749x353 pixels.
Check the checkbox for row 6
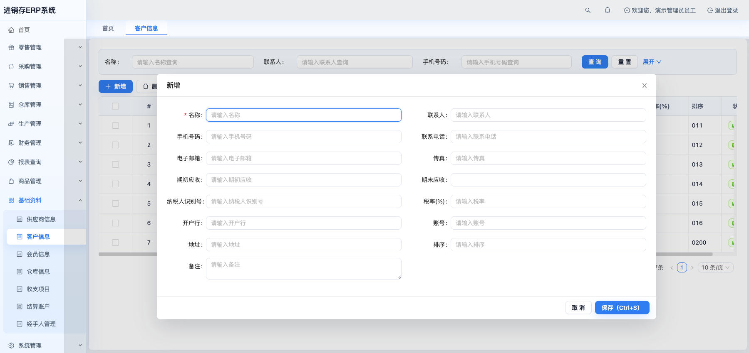[116, 223]
